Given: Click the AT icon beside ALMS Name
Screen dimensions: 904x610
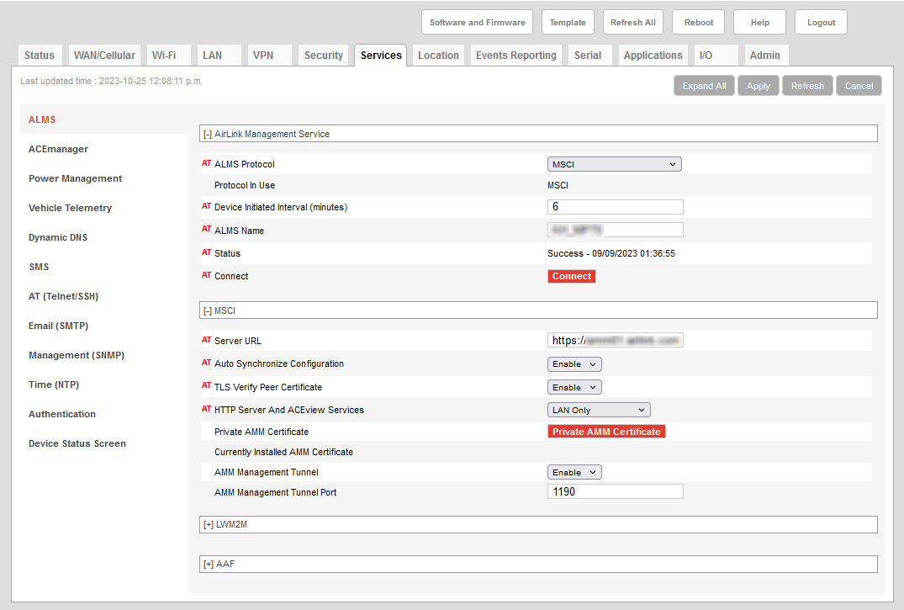Looking at the screenshot, I should [206, 229].
